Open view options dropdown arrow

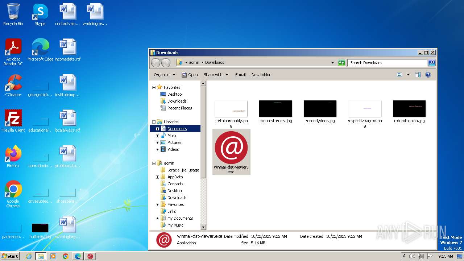(x=408, y=75)
